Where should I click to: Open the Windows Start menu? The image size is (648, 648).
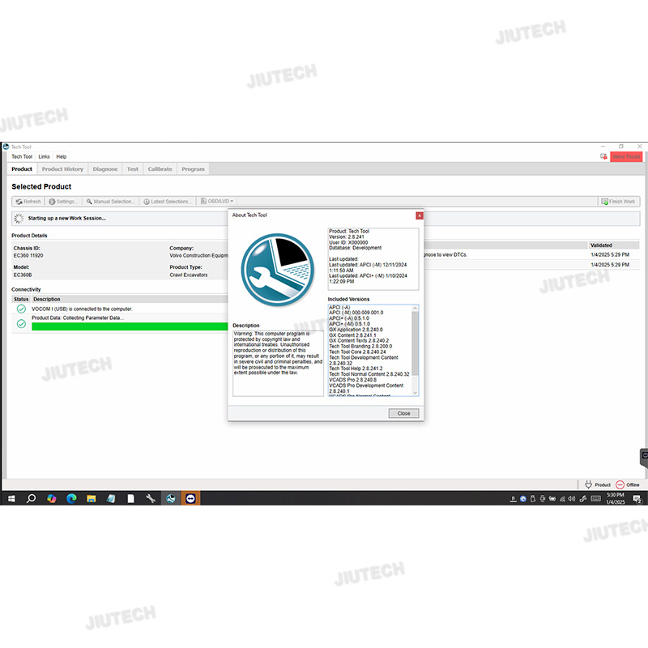[x=11, y=498]
